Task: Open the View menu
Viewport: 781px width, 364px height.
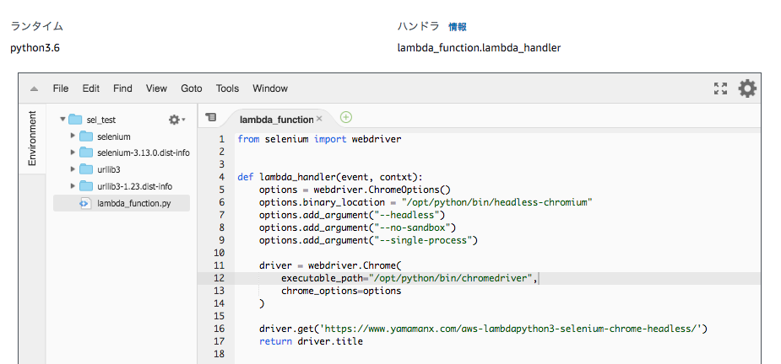Action: 156,88
